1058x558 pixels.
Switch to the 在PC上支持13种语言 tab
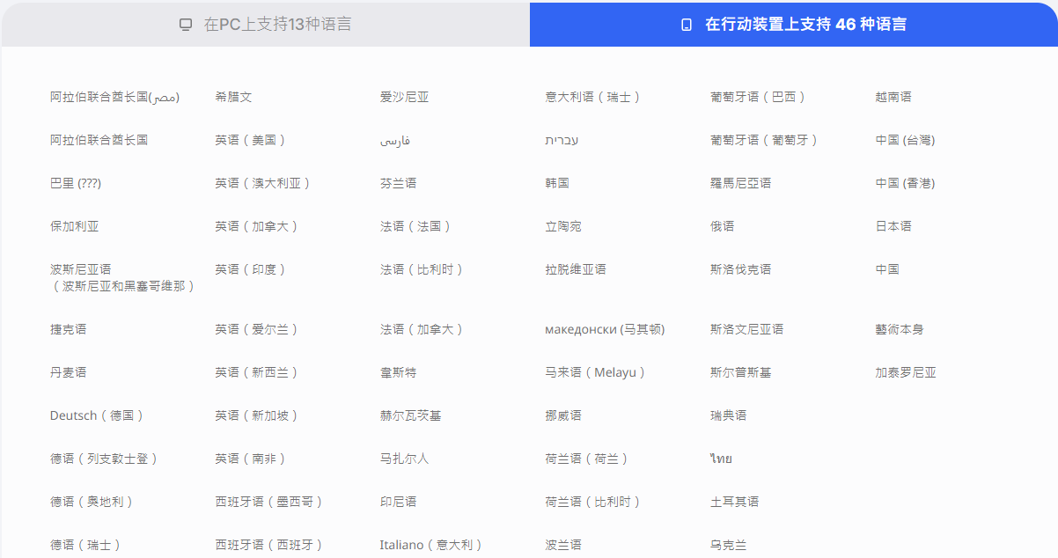pyautogui.click(x=265, y=25)
